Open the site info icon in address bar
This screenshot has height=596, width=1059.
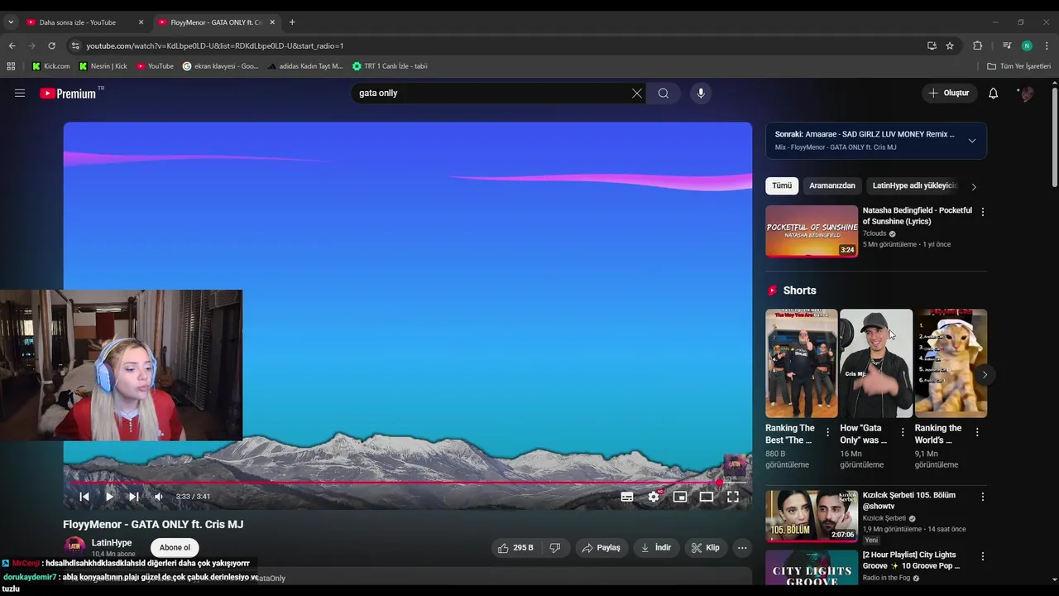[x=75, y=46]
